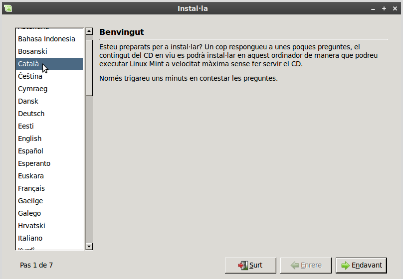This screenshot has width=403, height=279.
Task: Select Bosanski in the language list
Action: (49, 51)
